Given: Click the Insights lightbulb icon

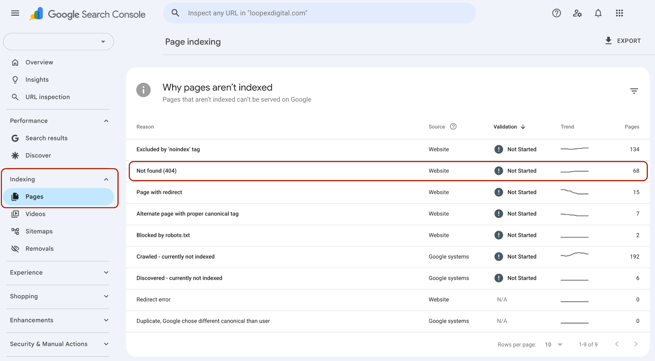Looking at the screenshot, I should [x=15, y=80].
